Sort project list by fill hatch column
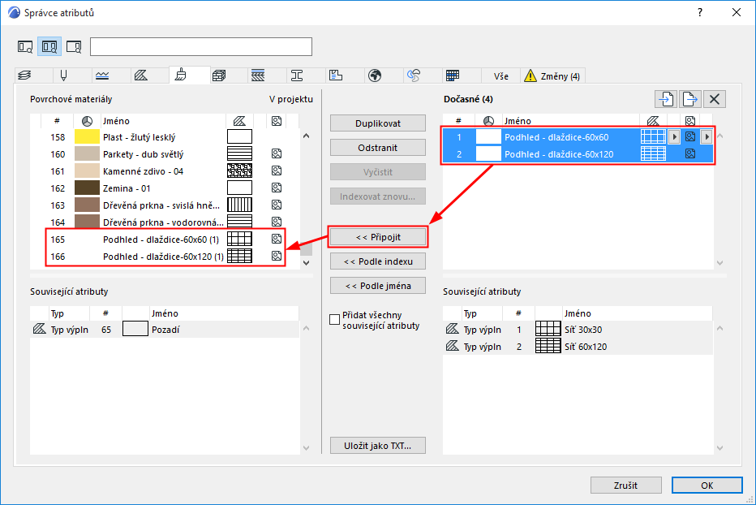Viewport: 756px width, 505px height. [x=239, y=121]
